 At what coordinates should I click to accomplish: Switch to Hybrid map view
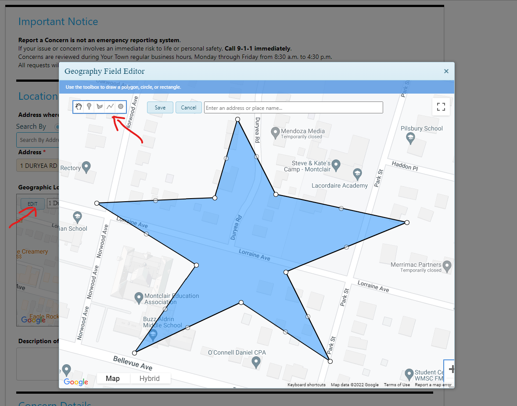149,378
